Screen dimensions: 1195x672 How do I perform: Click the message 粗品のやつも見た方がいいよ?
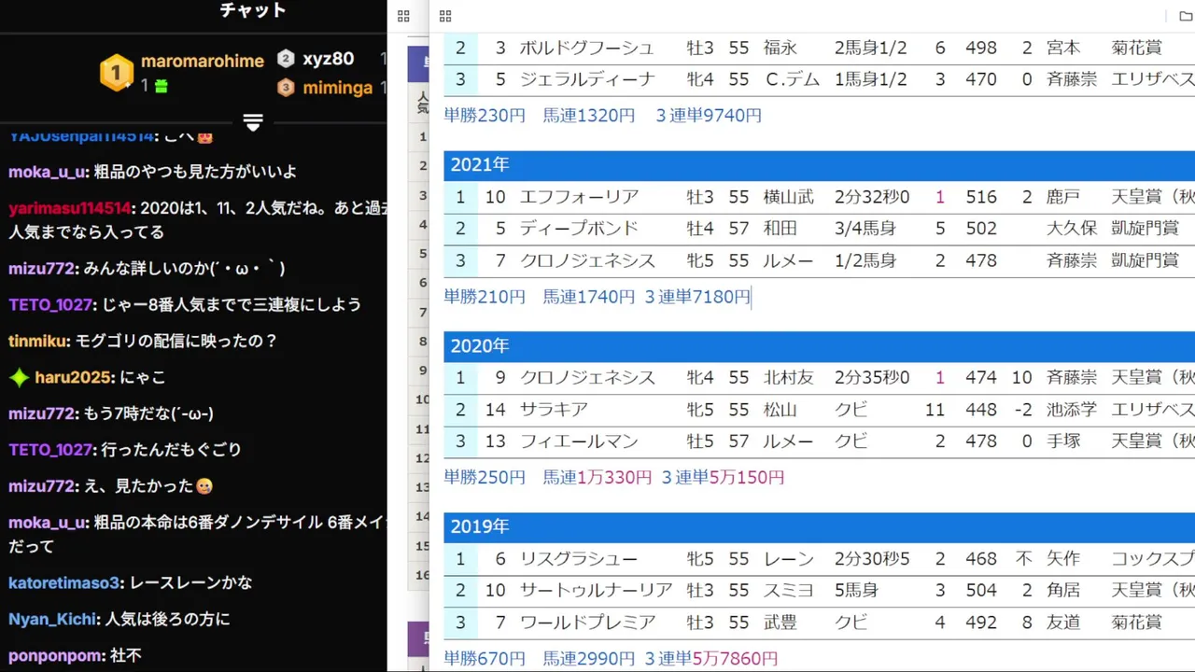pyautogui.click(x=195, y=172)
